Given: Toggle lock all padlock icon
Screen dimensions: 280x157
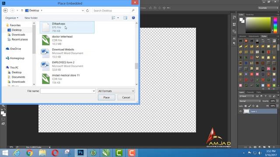Looking at the screenshot, I should (257, 106).
